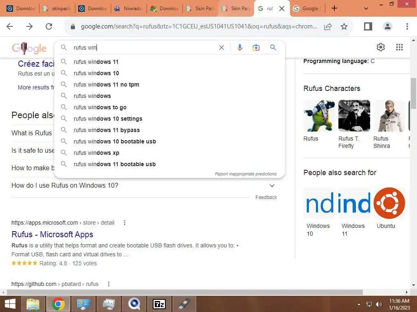Open the Google apps grid
The image size is (417, 312).
pyautogui.click(x=399, y=47)
